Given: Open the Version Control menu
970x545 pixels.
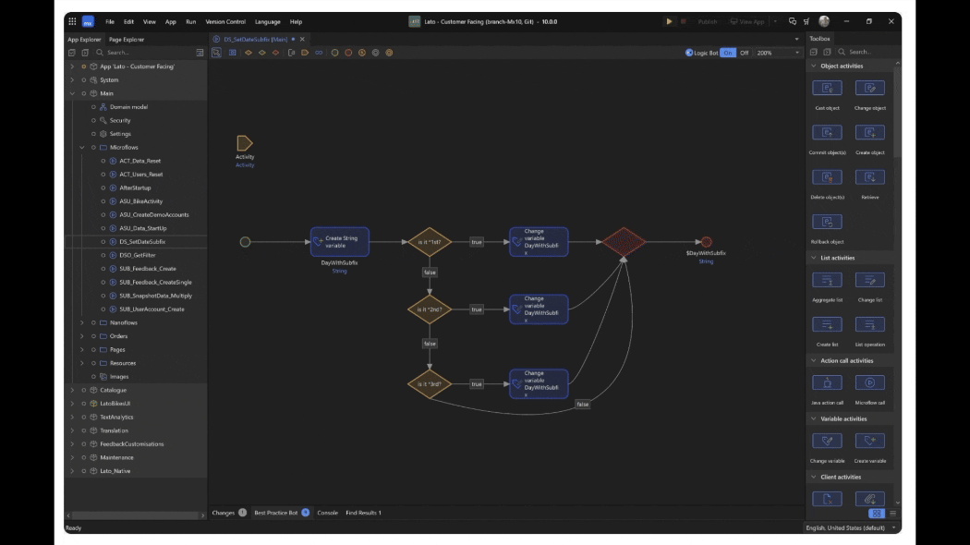Looking at the screenshot, I should coord(224,20).
